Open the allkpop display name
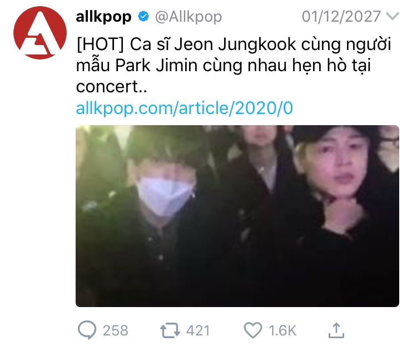The width and height of the screenshot is (417, 346). 103,17
